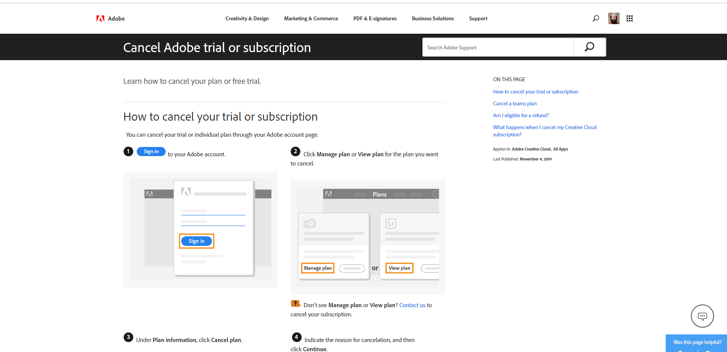Open the Marketing & Commerce menu
This screenshot has width=727, height=352.
[311, 18]
